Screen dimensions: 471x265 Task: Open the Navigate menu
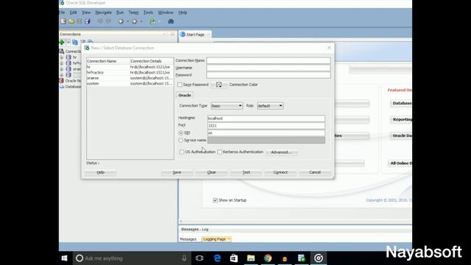[x=103, y=13]
